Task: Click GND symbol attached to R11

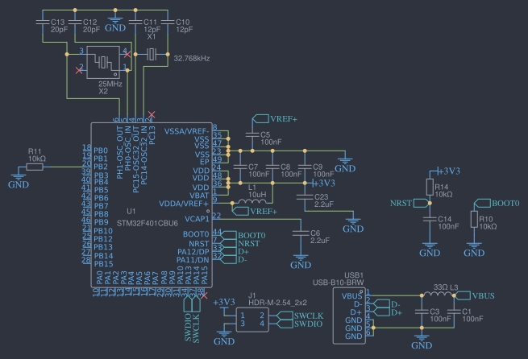Action: tap(19, 182)
